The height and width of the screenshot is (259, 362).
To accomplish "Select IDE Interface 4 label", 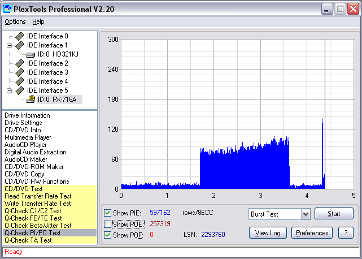I will [47, 81].
